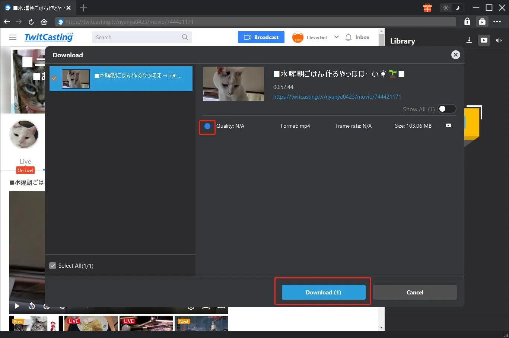509x338 pixels.
Task: Switch to dark mode moon toggle
Action: pyautogui.click(x=457, y=8)
